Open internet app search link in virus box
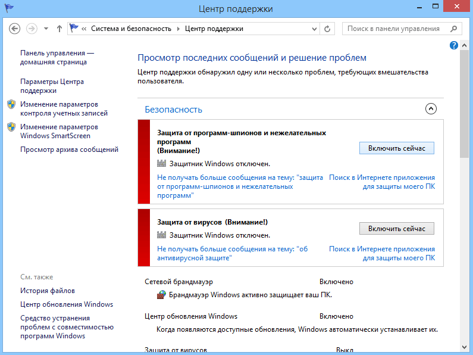Viewport: 473px width, 355px height. [382, 254]
